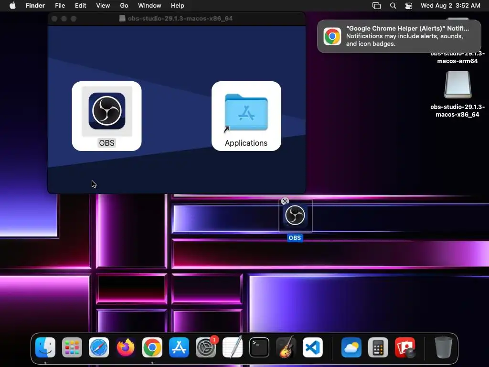The image size is (489, 367).
Task: Open the View menu
Action: tap(103, 6)
